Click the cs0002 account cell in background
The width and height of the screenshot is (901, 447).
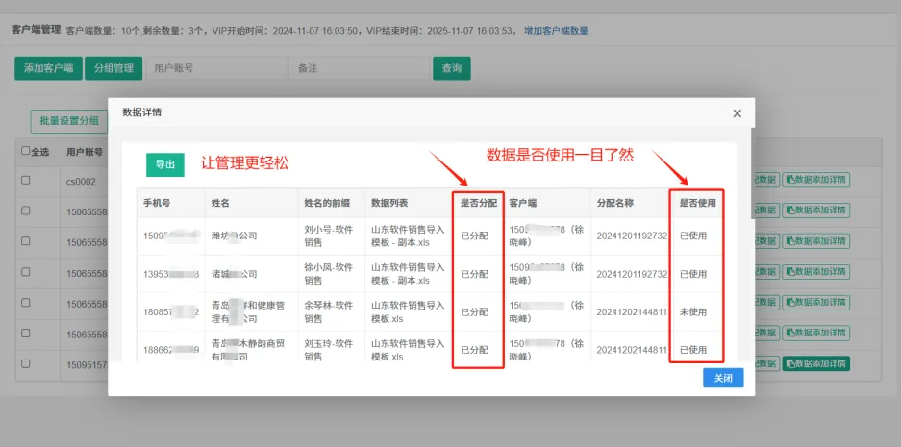(x=81, y=181)
